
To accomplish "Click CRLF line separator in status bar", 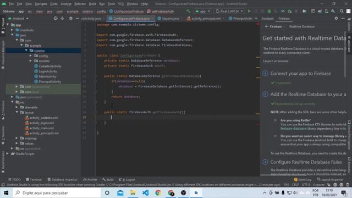I will tap(295, 185).
